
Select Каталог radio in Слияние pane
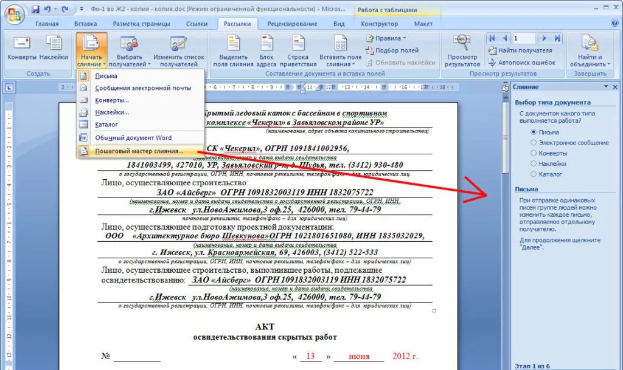[x=534, y=174]
